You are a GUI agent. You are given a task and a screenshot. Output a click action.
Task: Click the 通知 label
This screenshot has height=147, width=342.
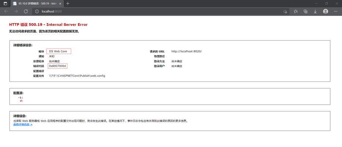click(41, 56)
